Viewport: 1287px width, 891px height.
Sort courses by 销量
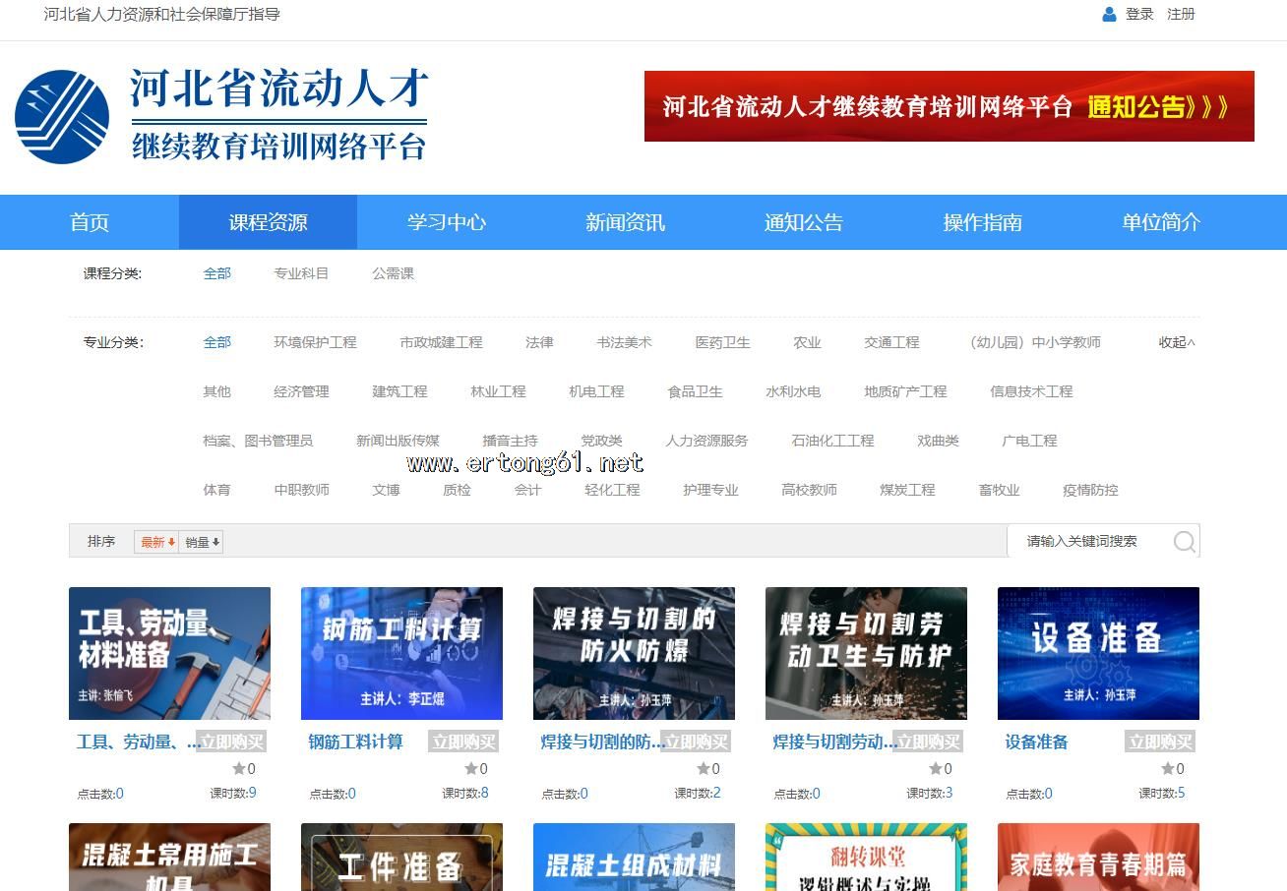[x=202, y=542]
